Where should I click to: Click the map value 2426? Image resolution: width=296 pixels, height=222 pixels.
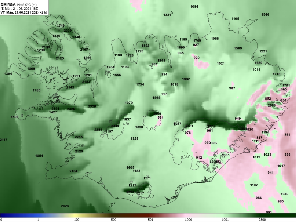coord(71,109)
